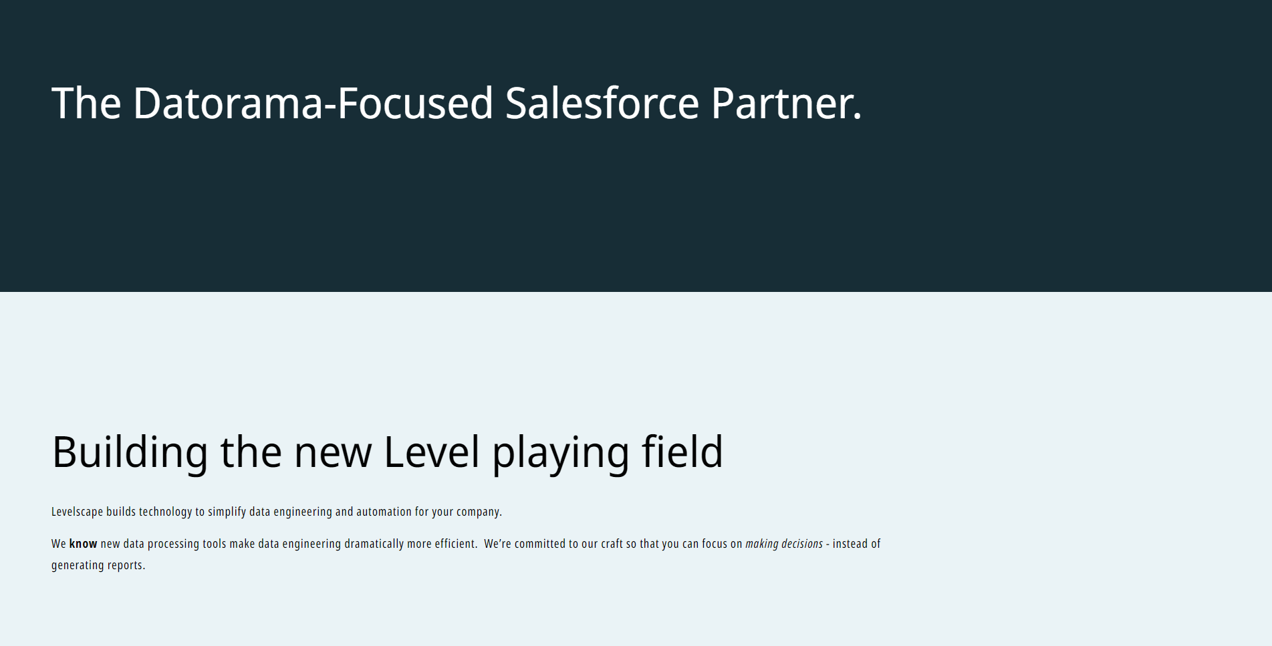Viewport: 1272px width, 646px height.
Task: Click the Datorama-Focused Salesforce Partner headline
Action: (457, 104)
